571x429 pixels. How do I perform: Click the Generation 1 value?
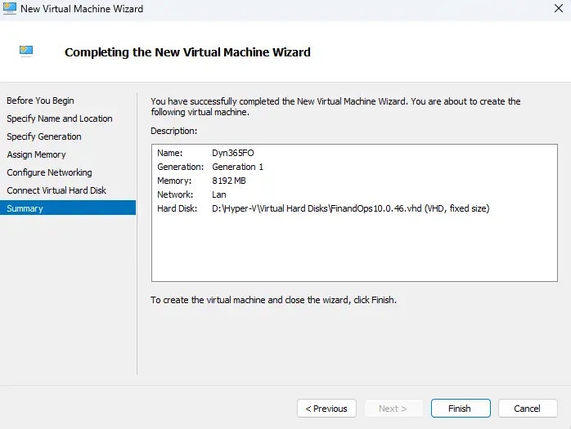[x=237, y=167]
